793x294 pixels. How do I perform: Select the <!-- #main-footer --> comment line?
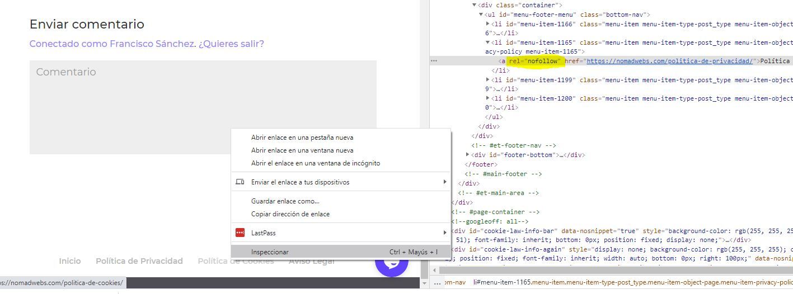pyautogui.click(x=503, y=174)
